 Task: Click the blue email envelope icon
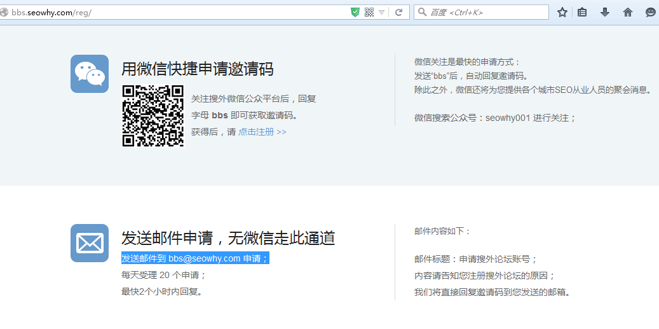point(90,243)
